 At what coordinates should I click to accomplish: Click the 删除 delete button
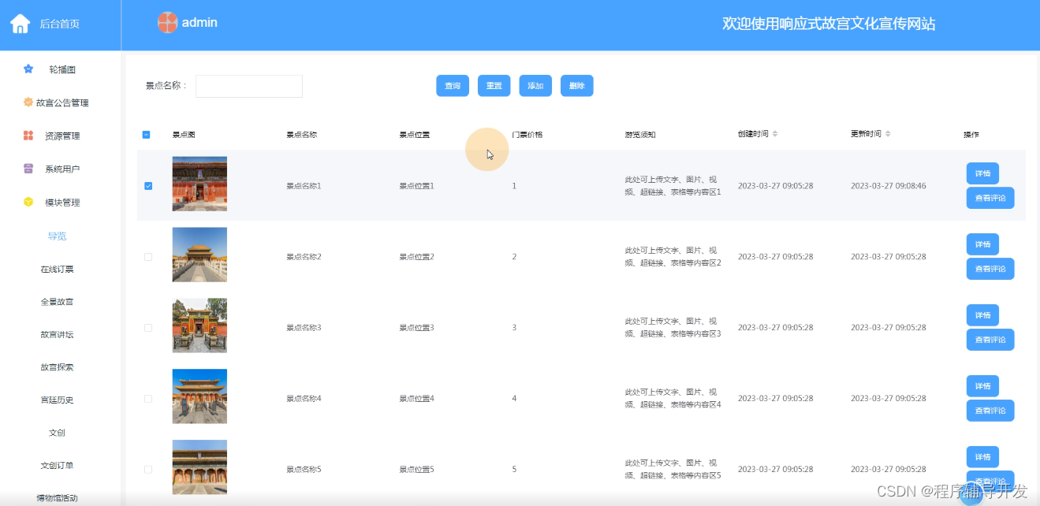click(x=577, y=86)
